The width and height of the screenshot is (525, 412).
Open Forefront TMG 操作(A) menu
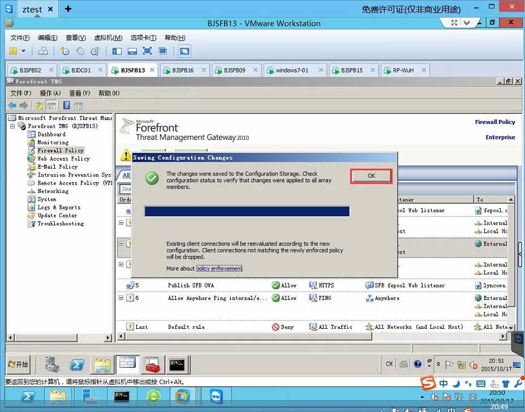tap(50, 93)
